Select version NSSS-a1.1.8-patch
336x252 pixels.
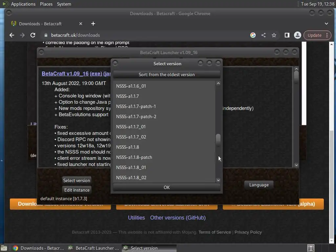pos(164,157)
